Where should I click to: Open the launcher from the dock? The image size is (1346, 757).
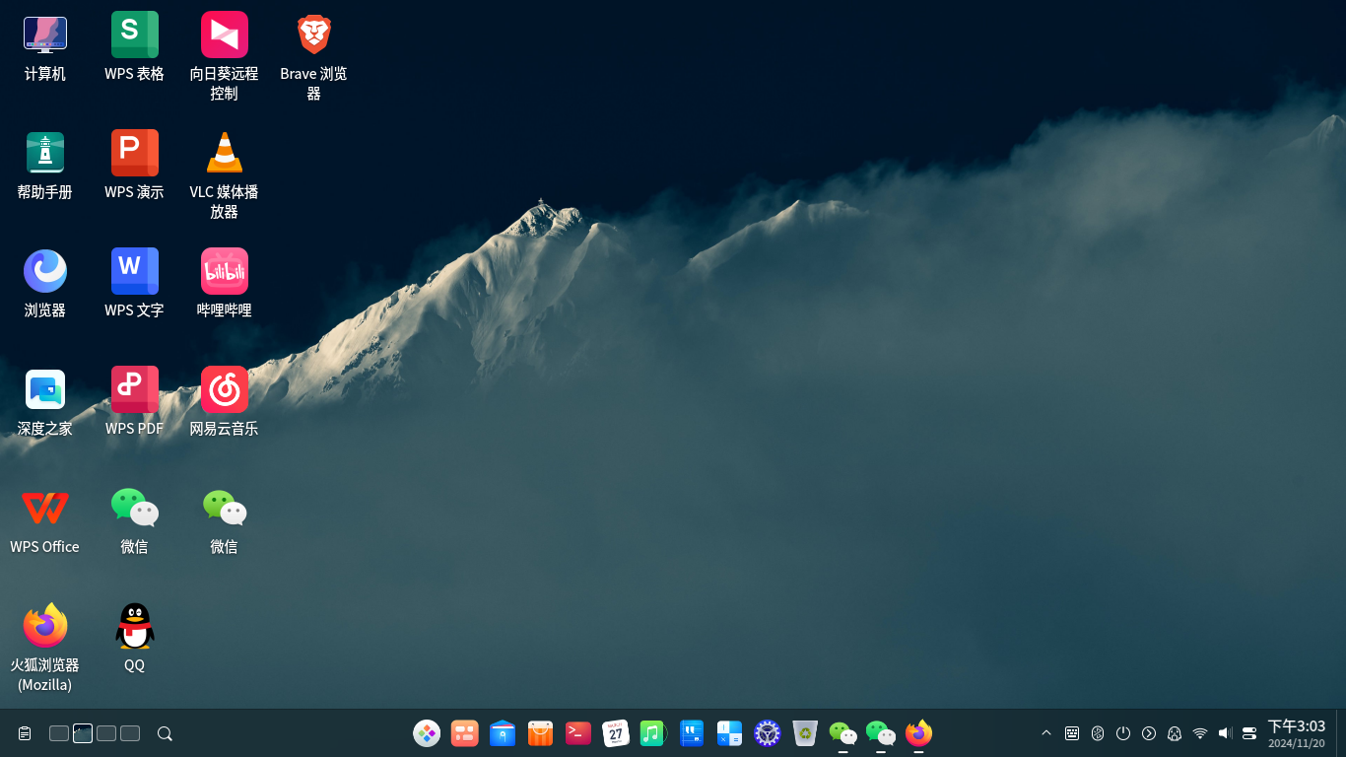point(427,733)
